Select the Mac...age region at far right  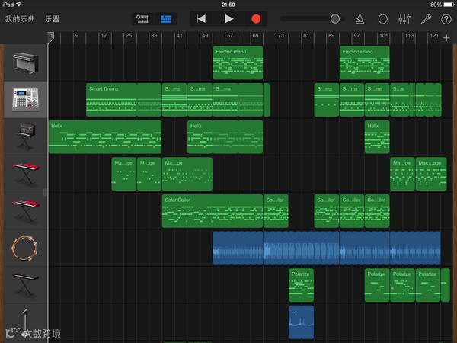pos(431,174)
